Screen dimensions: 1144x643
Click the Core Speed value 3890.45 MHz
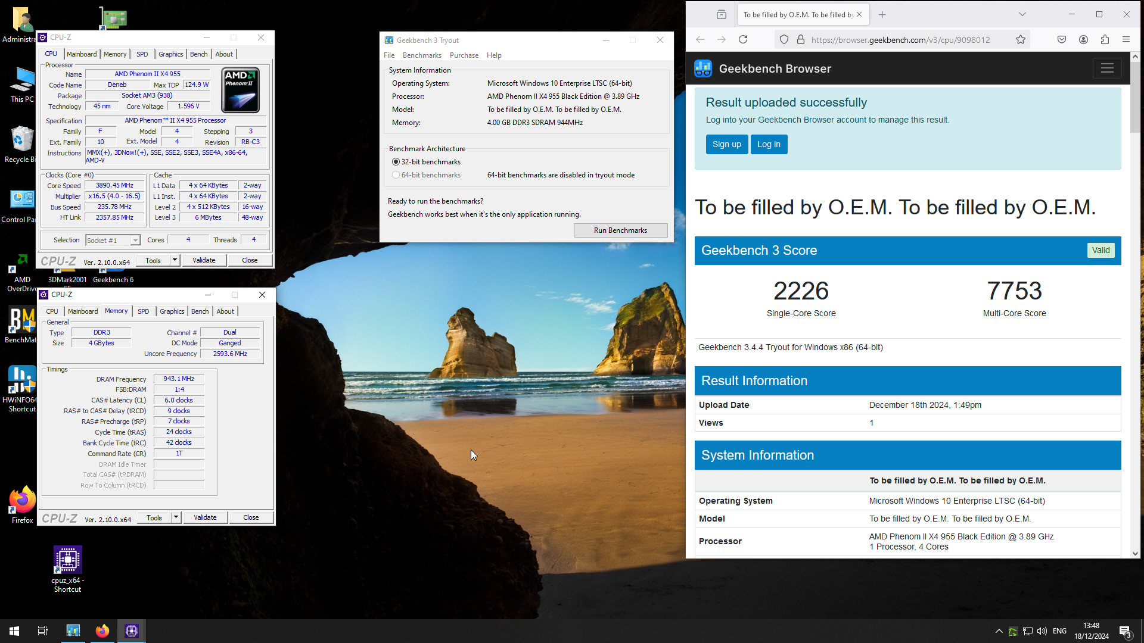tap(115, 185)
